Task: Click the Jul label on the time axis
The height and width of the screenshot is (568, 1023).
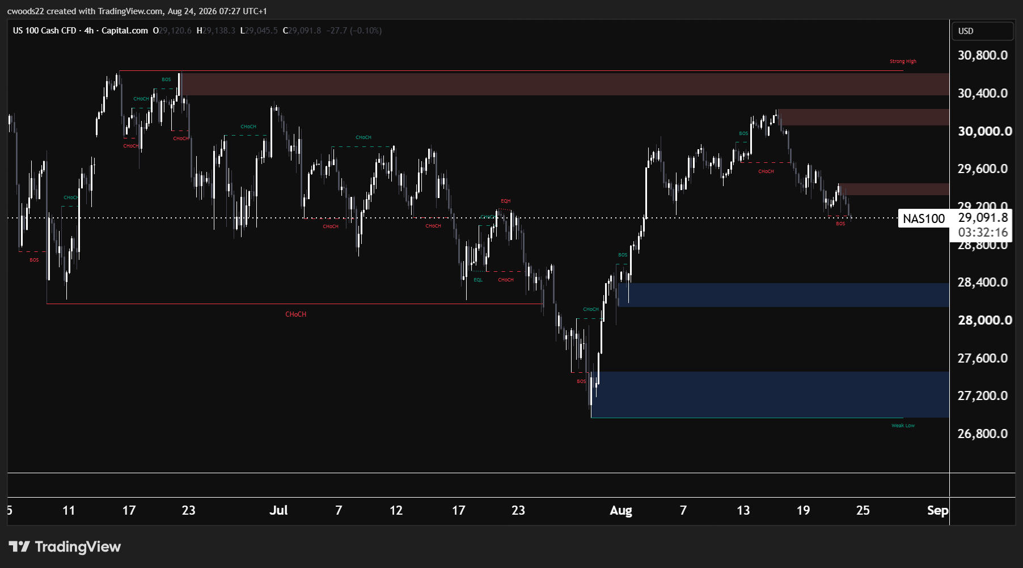Action: [x=278, y=511]
